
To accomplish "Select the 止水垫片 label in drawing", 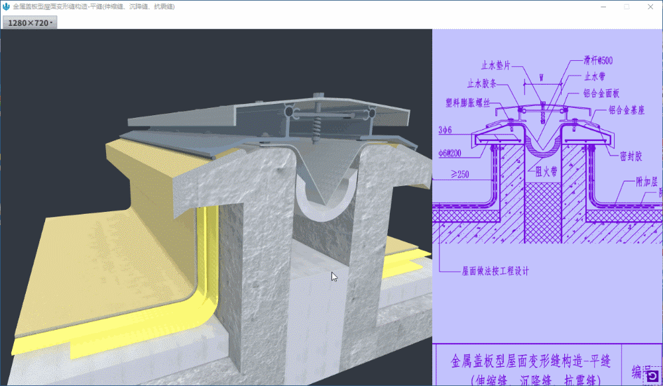I will pyautogui.click(x=496, y=66).
